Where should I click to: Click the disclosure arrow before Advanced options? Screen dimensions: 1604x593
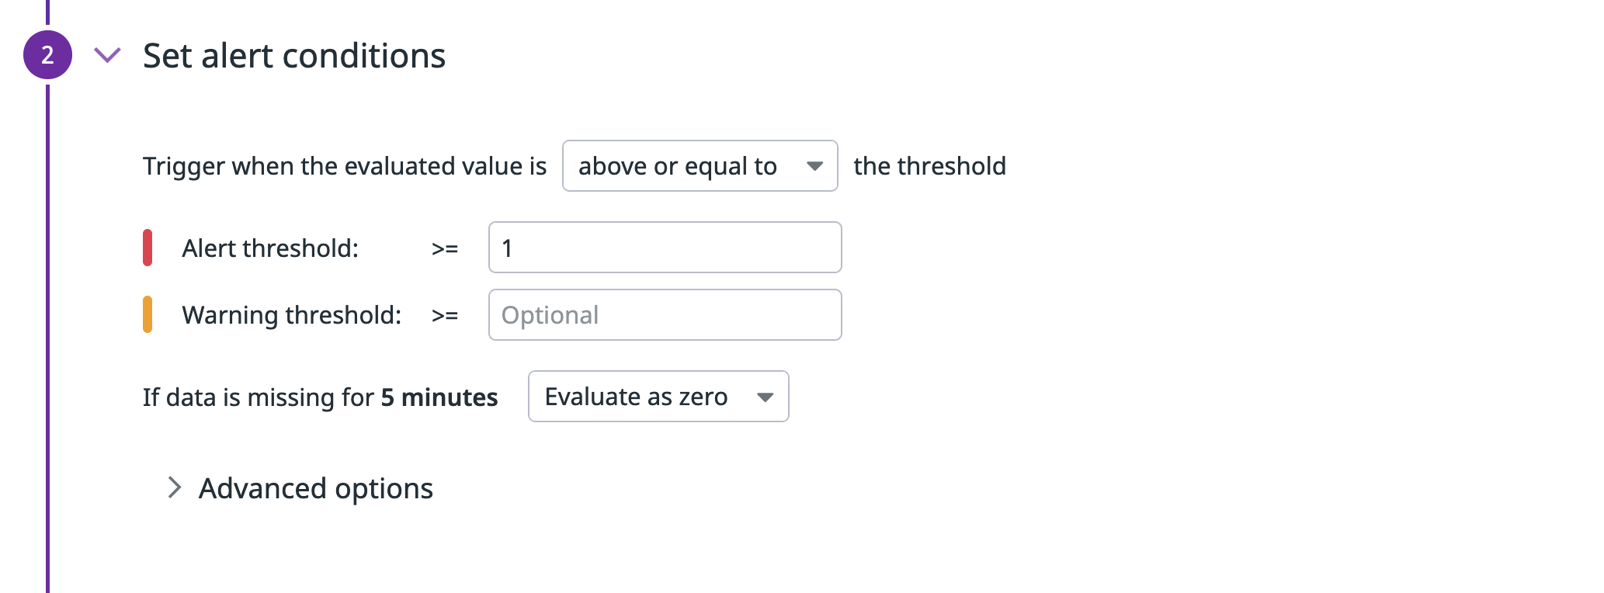click(x=174, y=488)
